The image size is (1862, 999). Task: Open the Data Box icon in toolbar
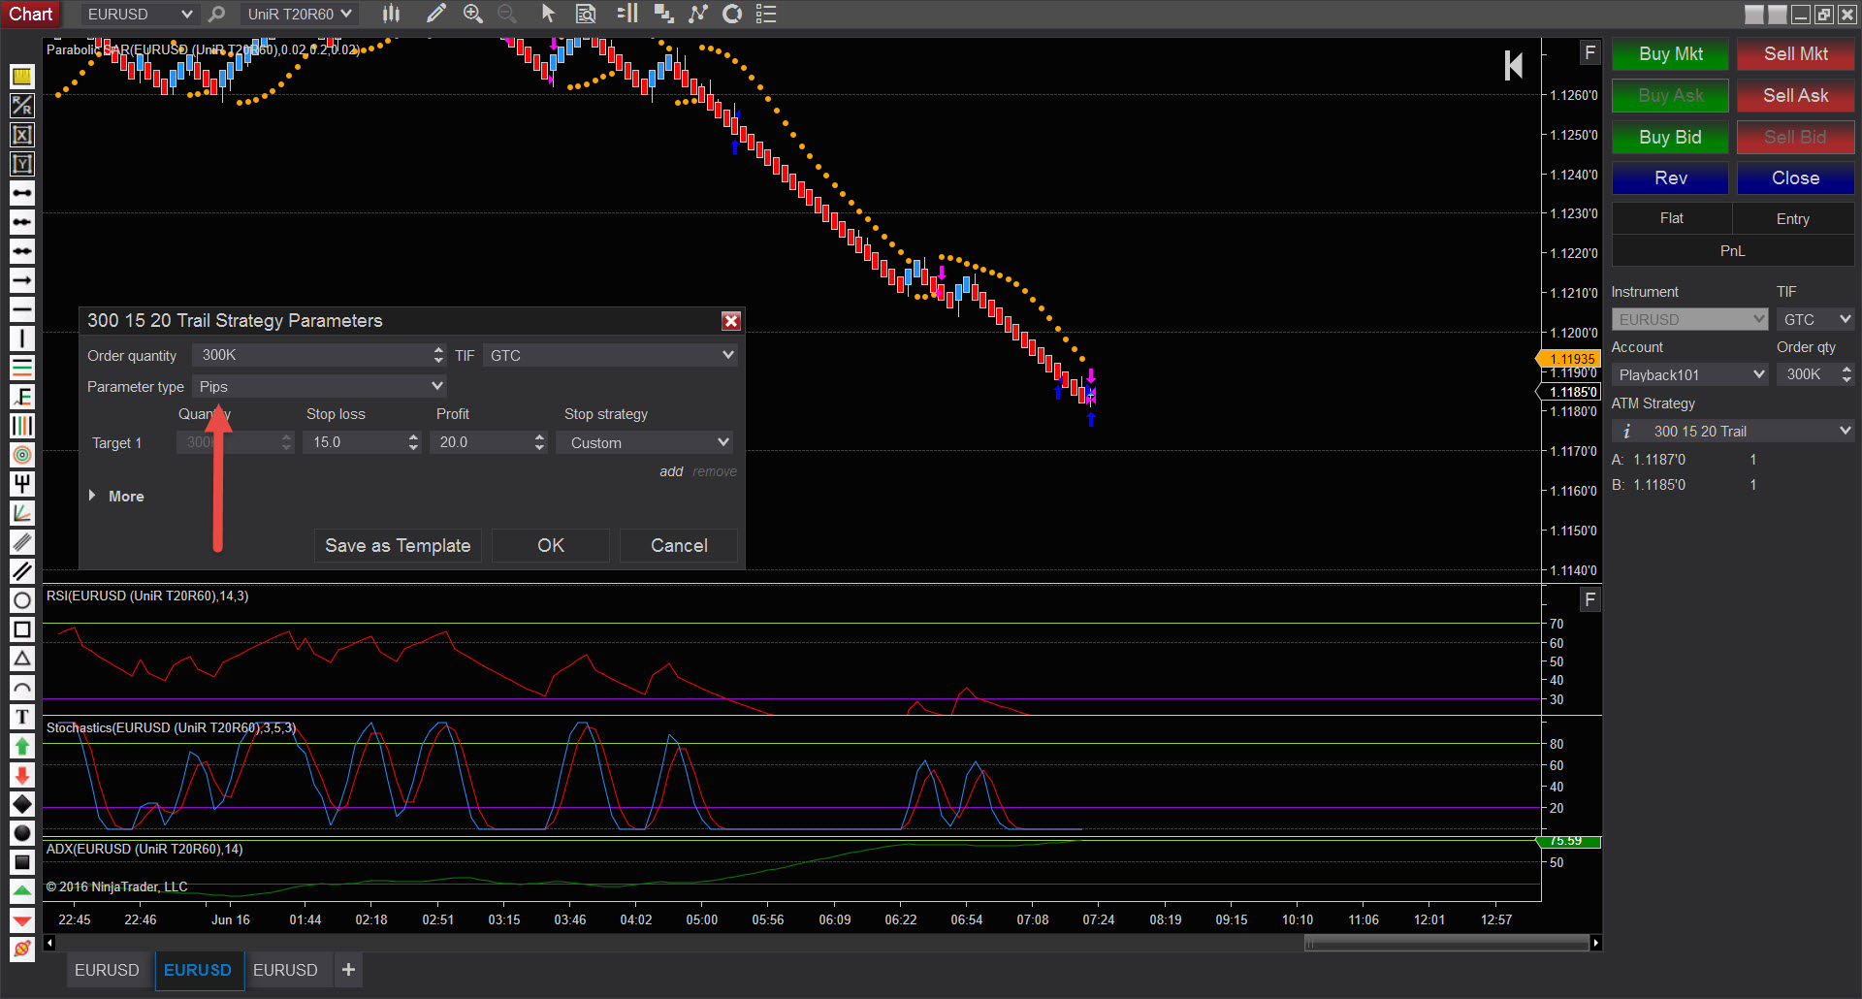pos(586,14)
